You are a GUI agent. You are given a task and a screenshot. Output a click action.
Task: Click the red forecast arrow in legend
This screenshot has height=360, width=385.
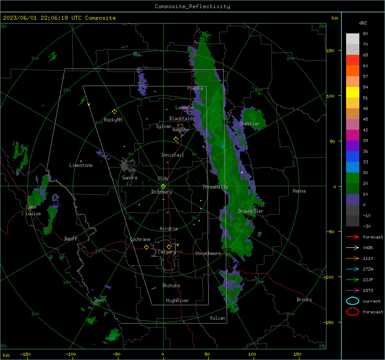352,237
